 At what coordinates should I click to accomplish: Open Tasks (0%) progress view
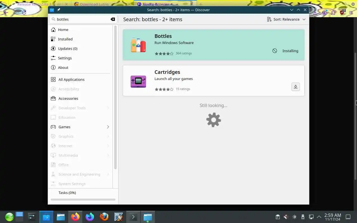(67, 193)
